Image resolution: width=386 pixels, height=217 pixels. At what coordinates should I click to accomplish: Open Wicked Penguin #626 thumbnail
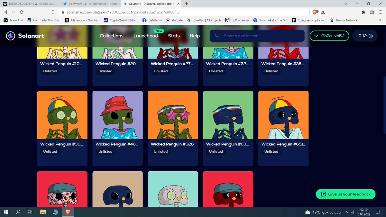[x=173, y=115]
